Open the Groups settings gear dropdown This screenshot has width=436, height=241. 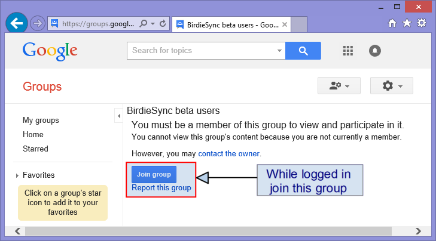click(392, 86)
